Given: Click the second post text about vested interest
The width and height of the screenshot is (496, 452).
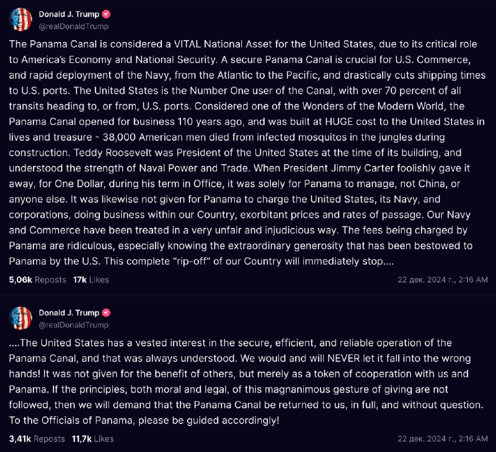Looking at the screenshot, I should (246, 381).
